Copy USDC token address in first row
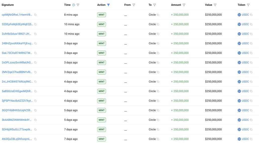Screen dimensions: 259x143 coord(251,15)
